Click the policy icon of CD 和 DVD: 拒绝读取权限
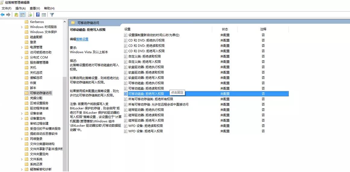This screenshot has width=350, height=172. [x=126, y=46]
